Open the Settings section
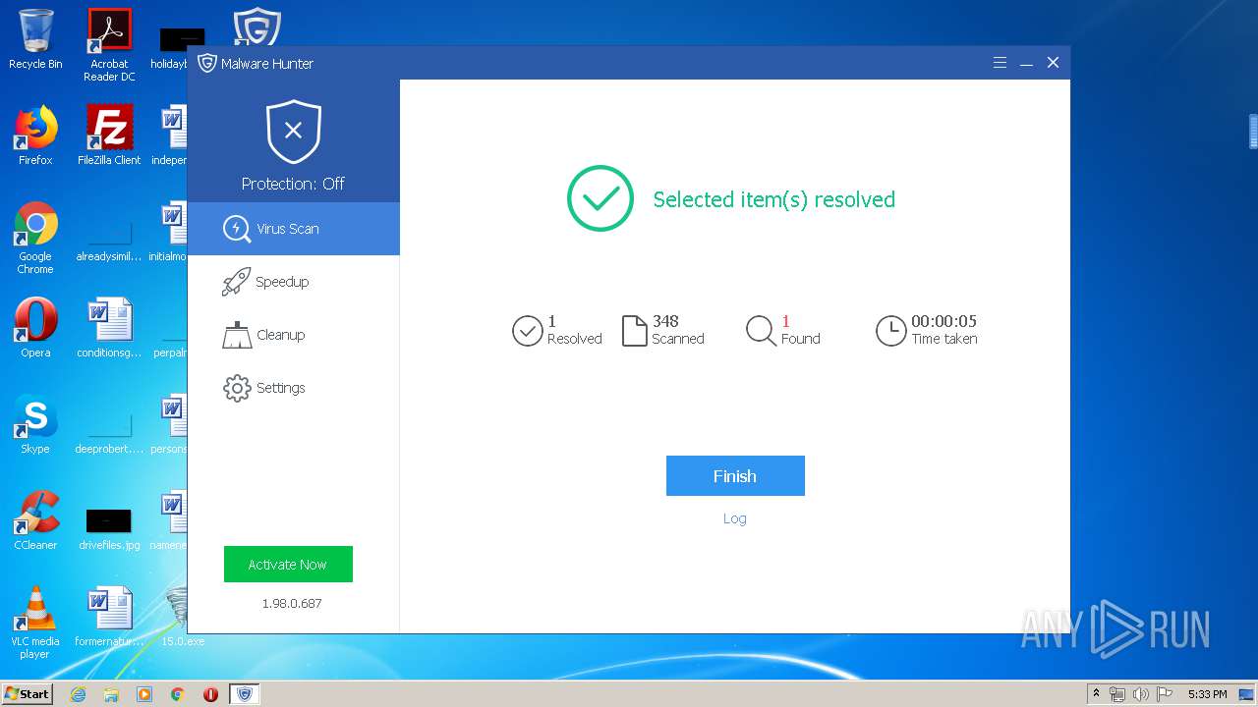This screenshot has height=707, width=1258. coord(293,388)
